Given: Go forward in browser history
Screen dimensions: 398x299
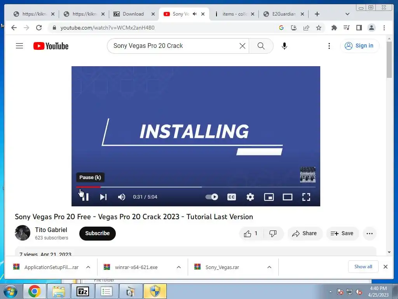Looking at the screenshot, I should (x=26, y=28).
